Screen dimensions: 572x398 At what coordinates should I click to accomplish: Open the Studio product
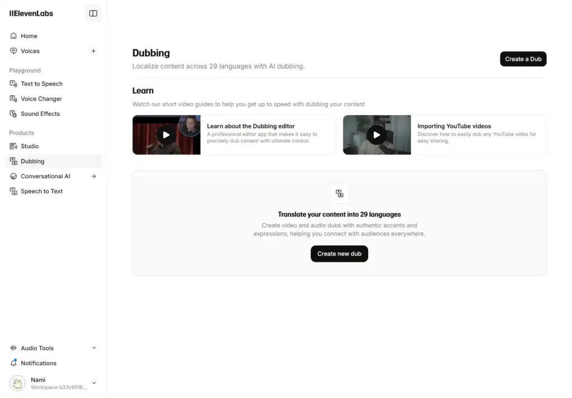30,146
